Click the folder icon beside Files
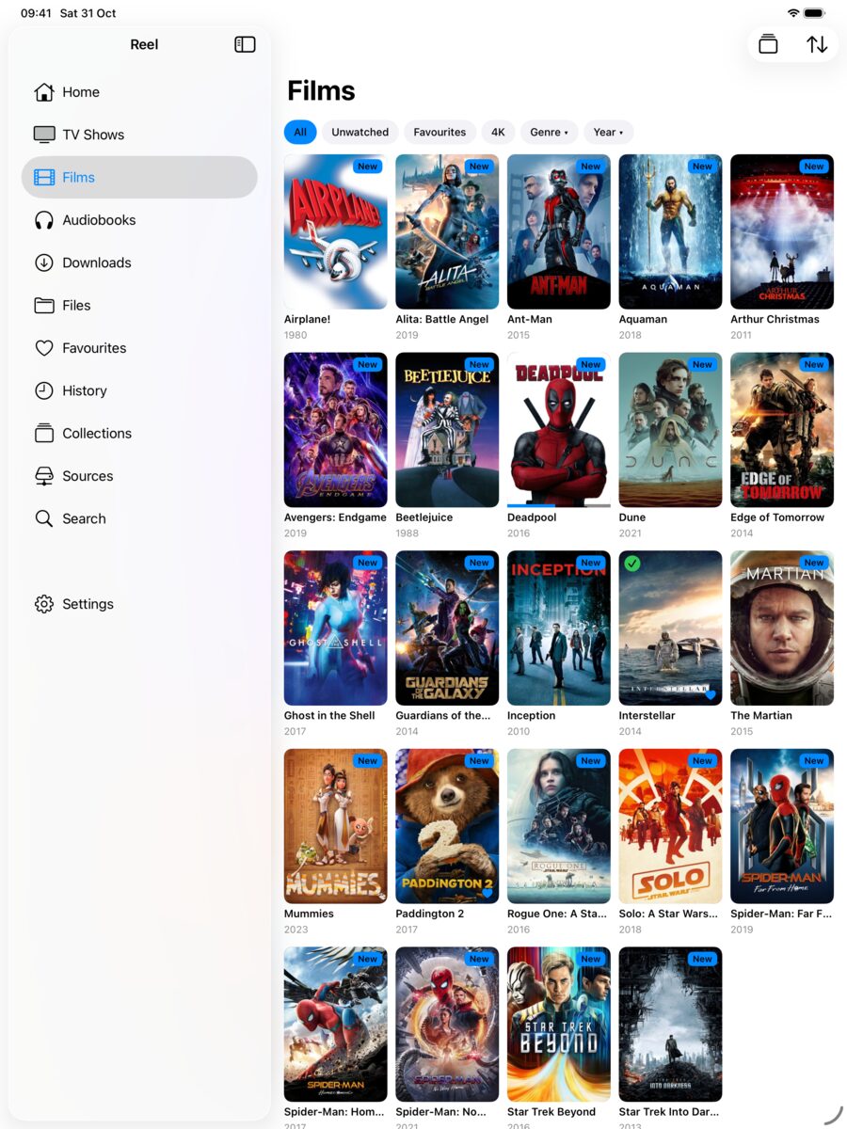The width and height of the screenshot is (847, 1129). tap(44, 305)
